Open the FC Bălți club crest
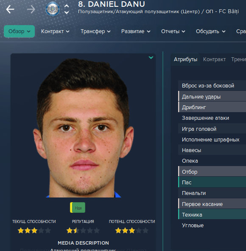Screen dimensions: 246x251 point(53,9)
